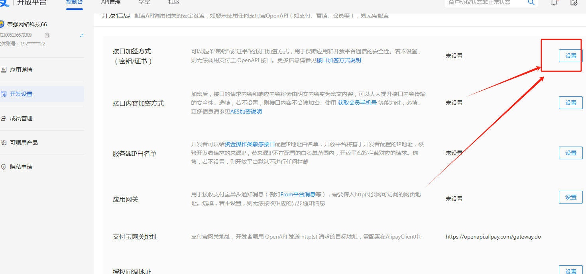Open 应用详情 in the sidebar
The image size is (586, 274).
[42, 70]
